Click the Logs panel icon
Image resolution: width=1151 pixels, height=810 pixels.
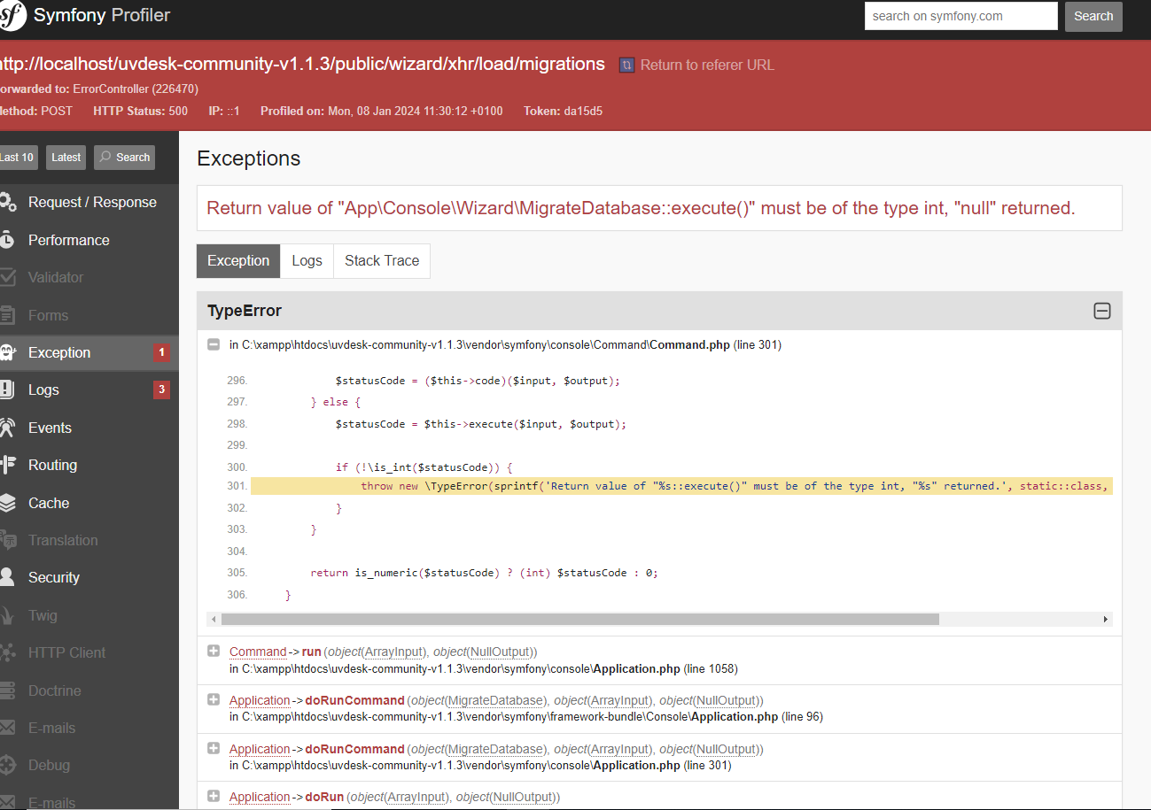tap(7, 390)
